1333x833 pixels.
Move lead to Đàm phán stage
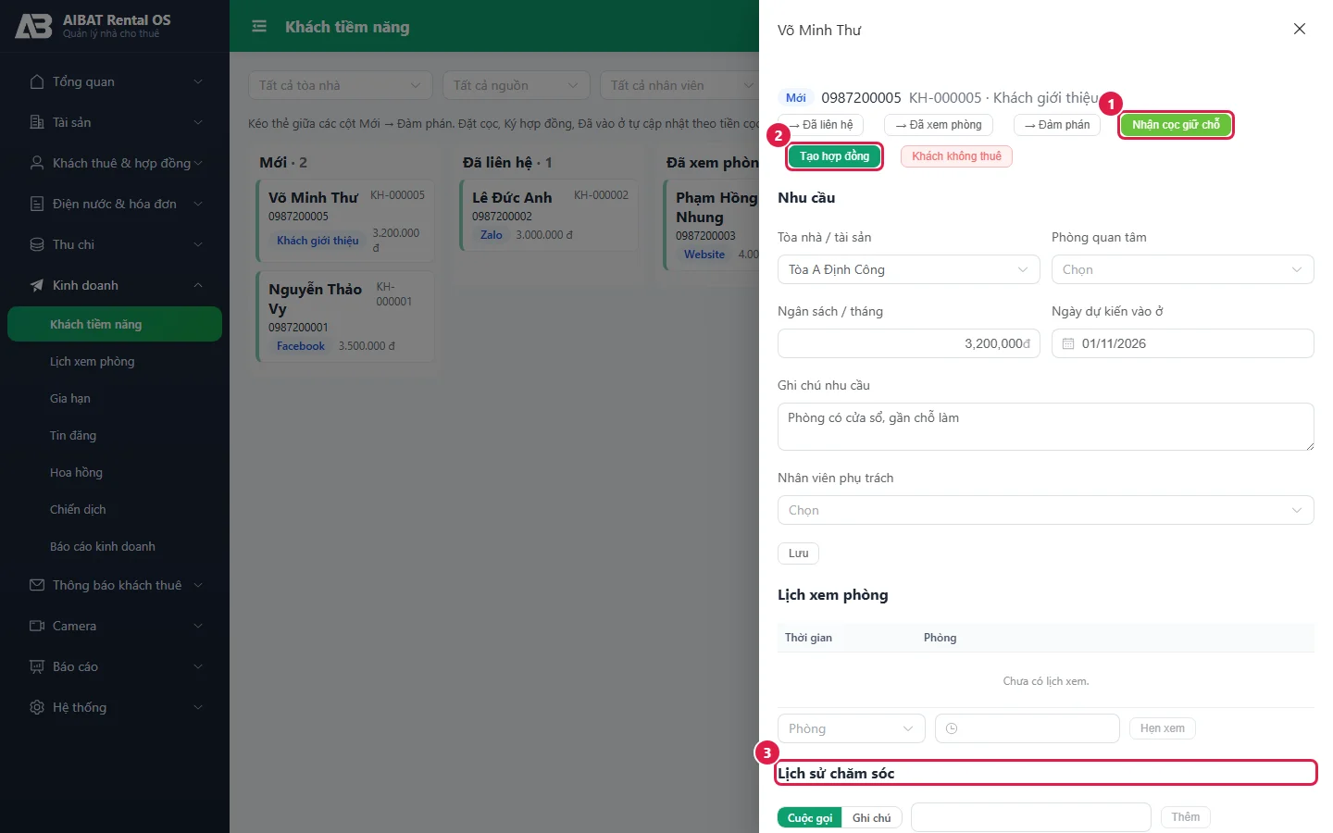pos(1057,125)
